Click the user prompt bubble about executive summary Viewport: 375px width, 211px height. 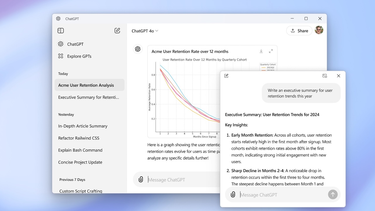point(301,93)
